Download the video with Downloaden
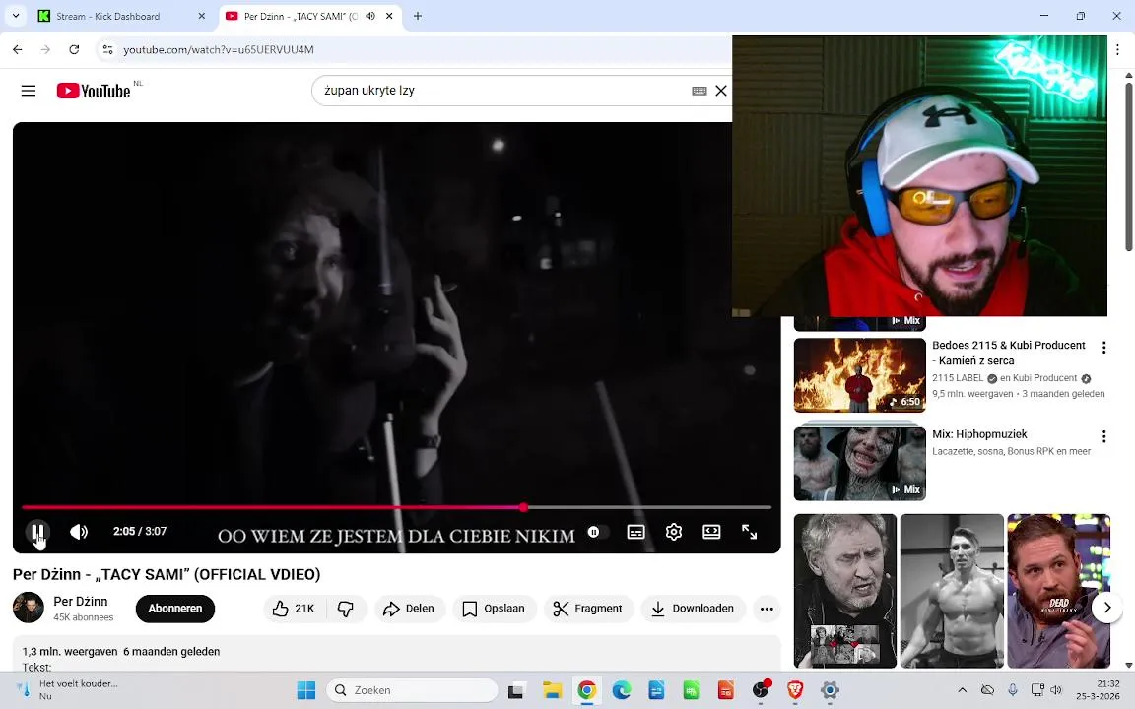Image resolution: width=1135 pixels, height=709 pixels. tap(694, 609)
